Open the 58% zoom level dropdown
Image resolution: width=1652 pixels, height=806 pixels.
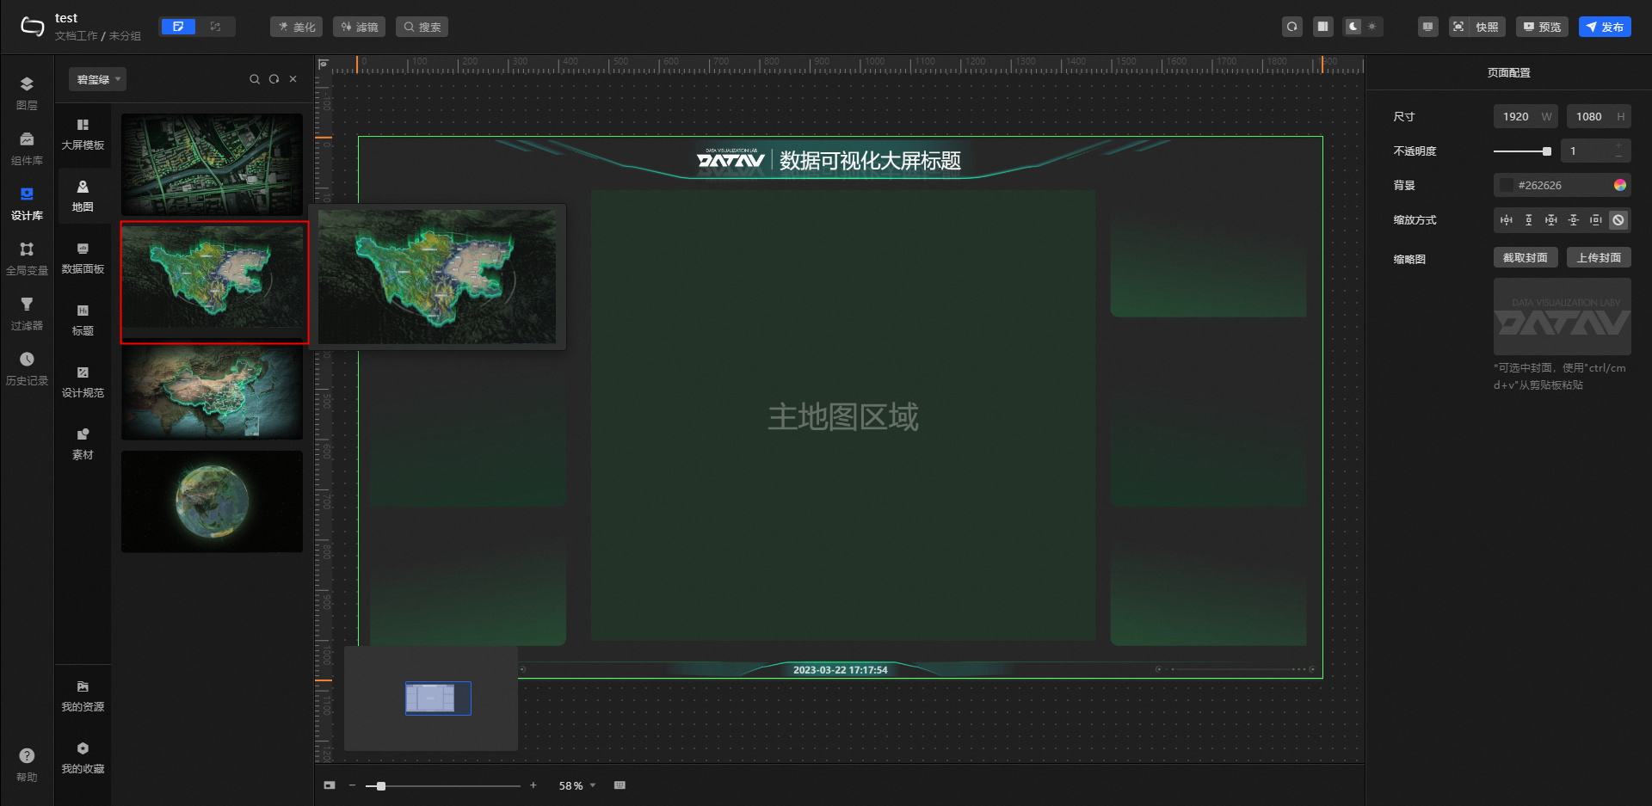click(x=577, y=785)
